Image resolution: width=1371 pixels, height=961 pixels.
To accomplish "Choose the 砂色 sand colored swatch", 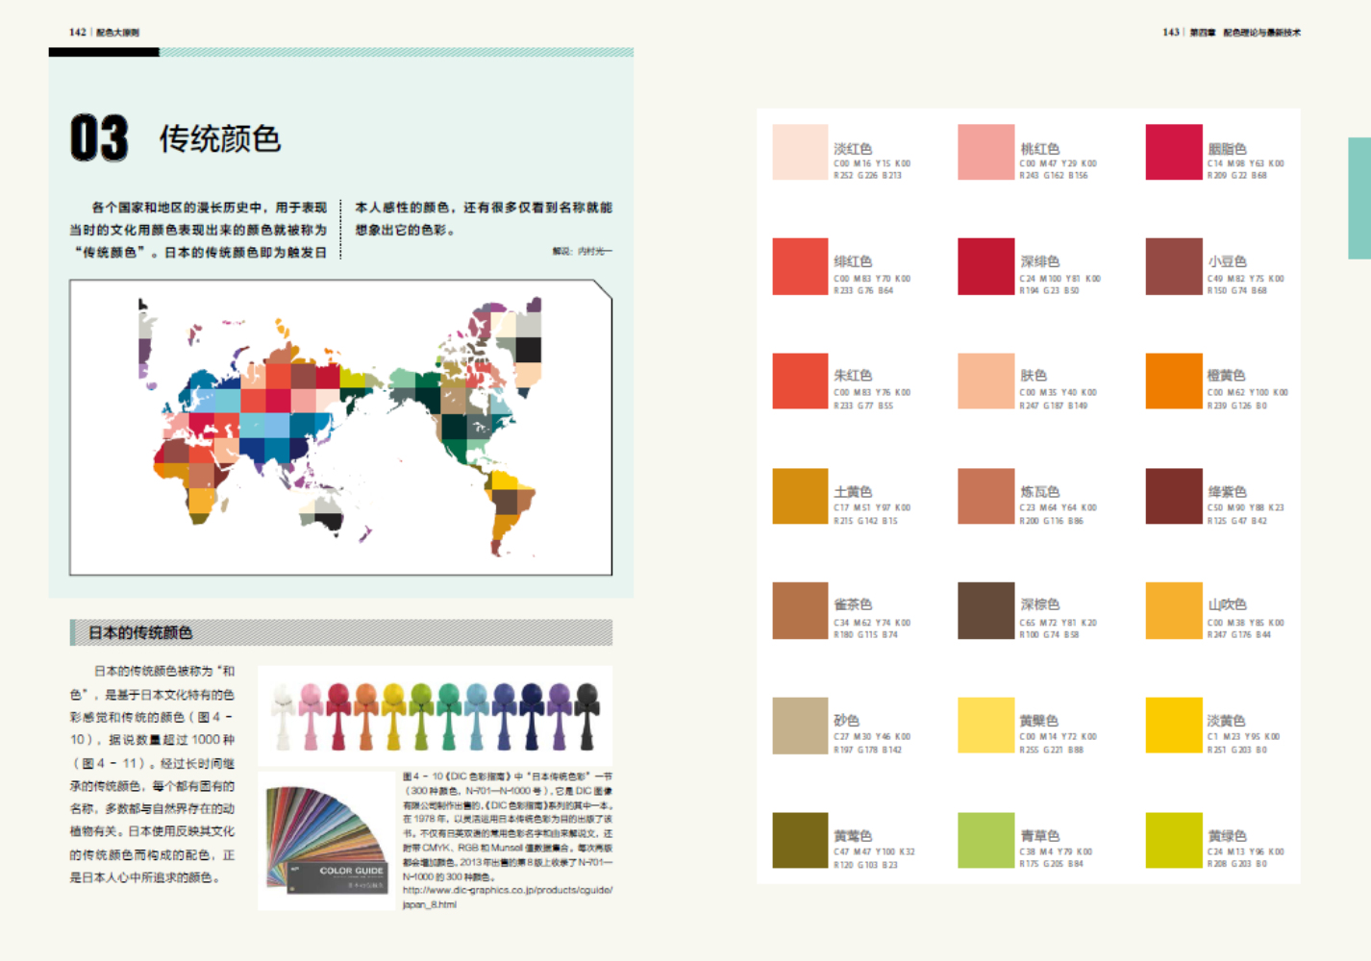I will point(800,726).
